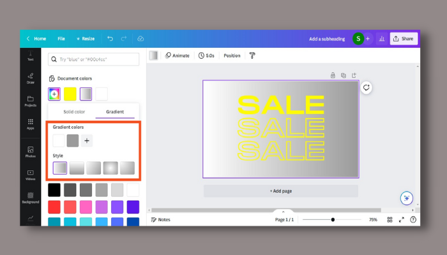The height and width of the screenshot is (255, 447).
Task: Open the Notes panel
Action: click(x=160, y=220)
